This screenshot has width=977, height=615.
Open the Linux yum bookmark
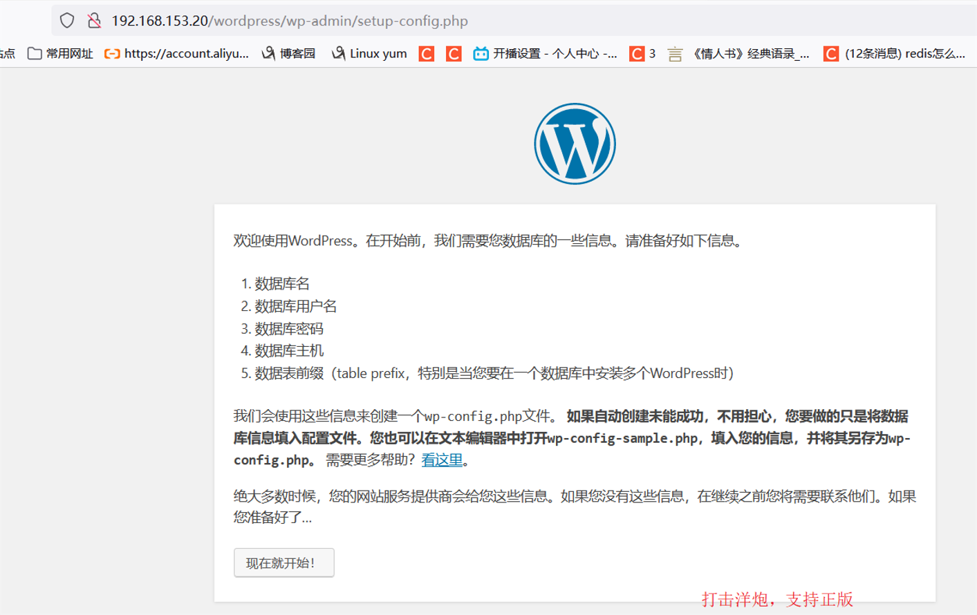click(x=369, y=53)
